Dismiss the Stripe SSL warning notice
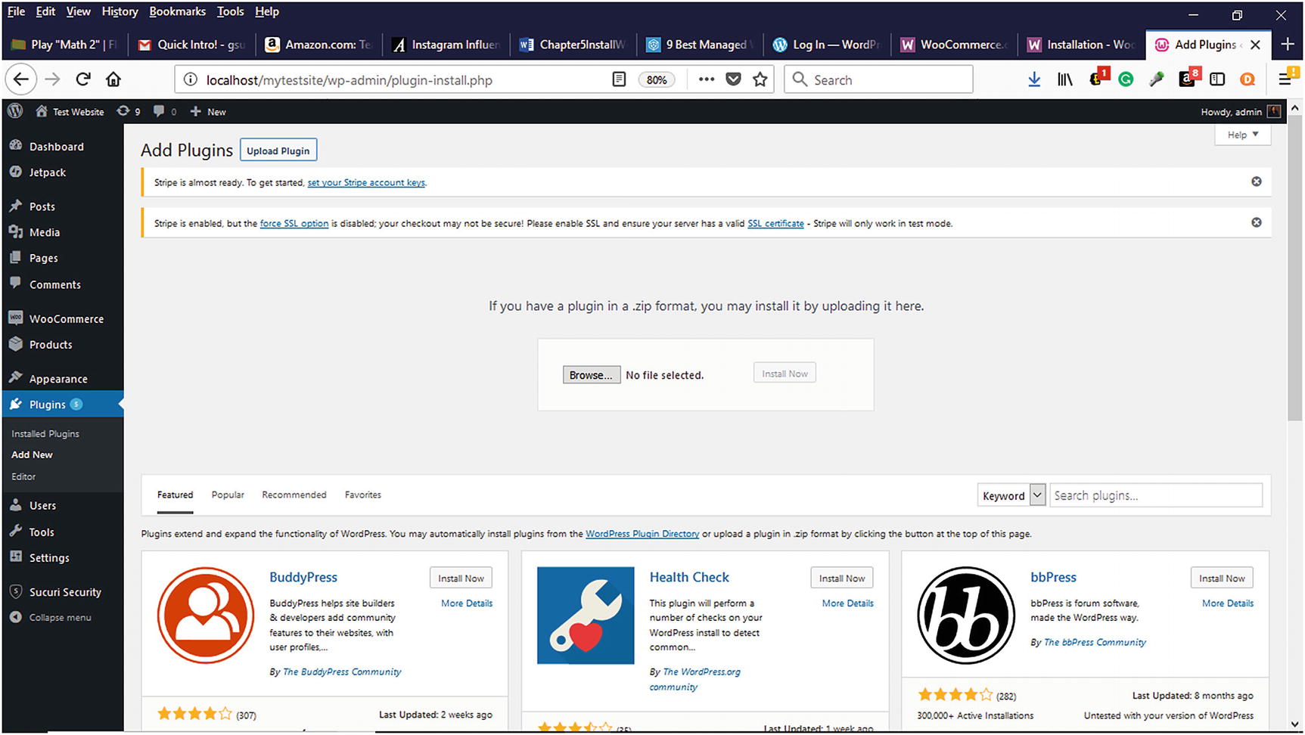The width and height of the screenshot is (1305, 735). click(x=1257, y=222)
